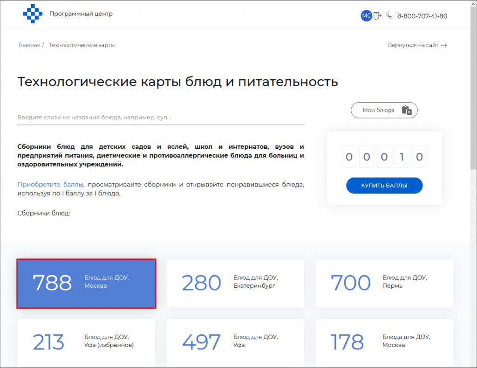Click the Приобретите баллы link
This screenshot has width=477, height=368.
[x=50, y=184]
